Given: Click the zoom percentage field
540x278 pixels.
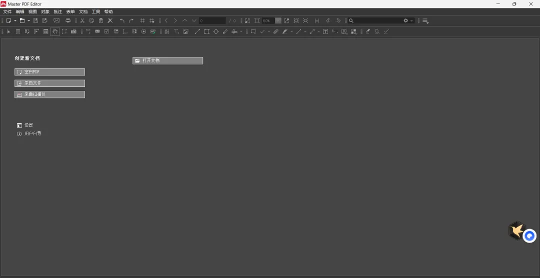Looking at the screenshot, I should point(268,20).
